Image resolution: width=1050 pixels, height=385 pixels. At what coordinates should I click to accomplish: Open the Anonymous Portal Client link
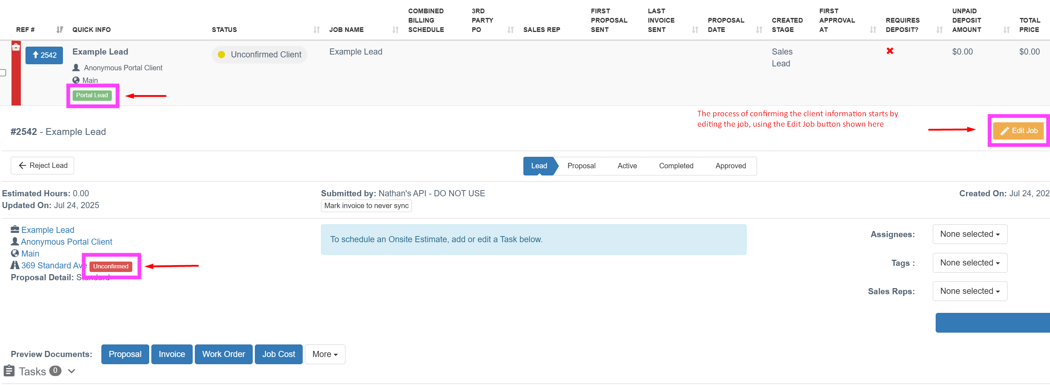67,242
